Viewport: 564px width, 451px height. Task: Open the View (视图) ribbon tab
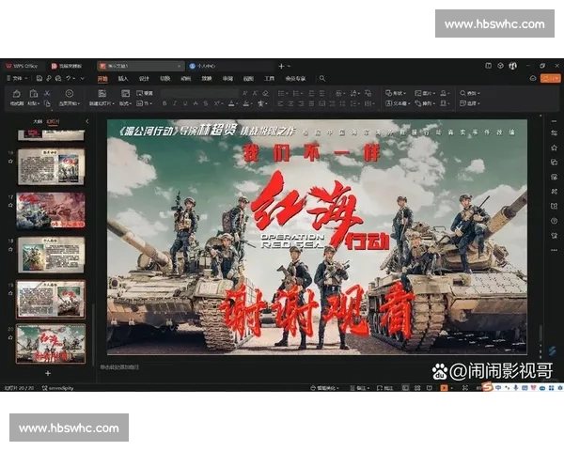coord(248,78)
